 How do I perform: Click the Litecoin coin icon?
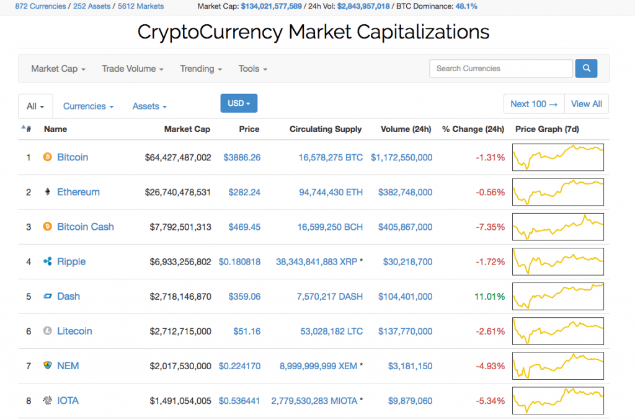tap(47, 331)
